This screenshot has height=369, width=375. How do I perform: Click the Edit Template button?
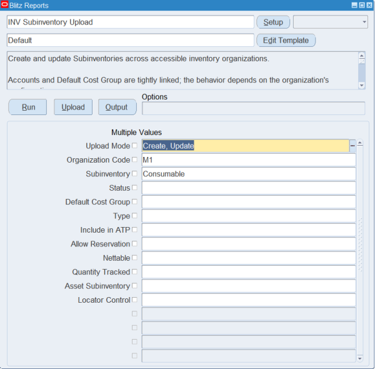point(286,40)
